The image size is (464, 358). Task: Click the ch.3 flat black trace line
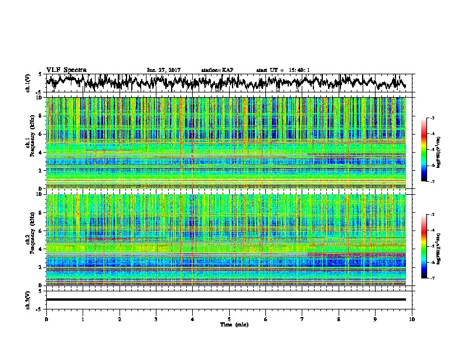(x=226, y=300)
